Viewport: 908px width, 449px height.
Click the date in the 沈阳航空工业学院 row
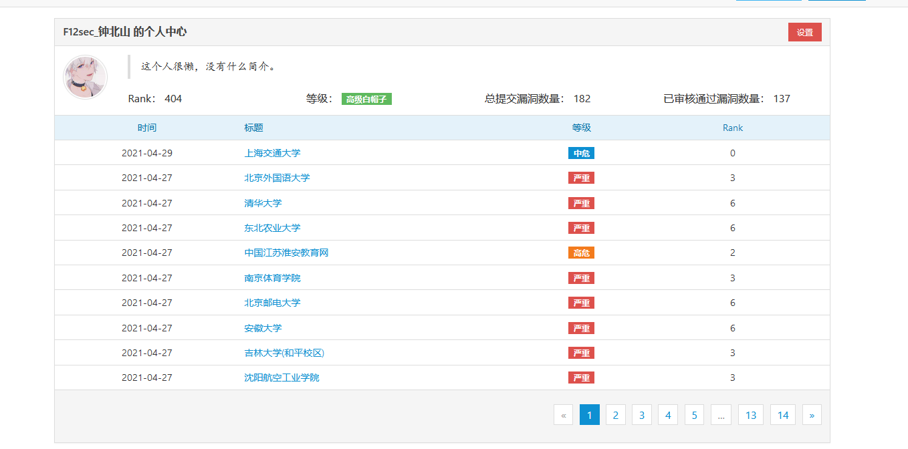coord(147,378)
